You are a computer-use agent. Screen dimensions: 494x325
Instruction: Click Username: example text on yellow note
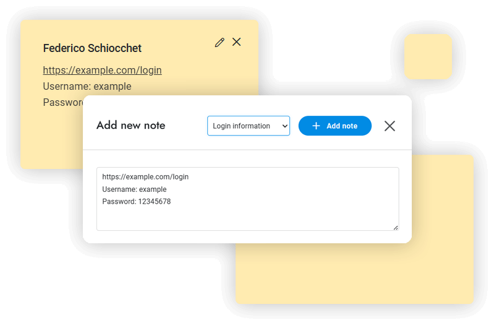coord(87,87)
